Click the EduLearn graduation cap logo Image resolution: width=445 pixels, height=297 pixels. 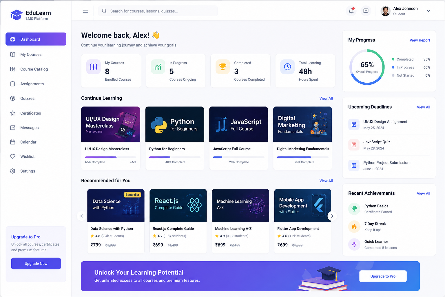17,15
